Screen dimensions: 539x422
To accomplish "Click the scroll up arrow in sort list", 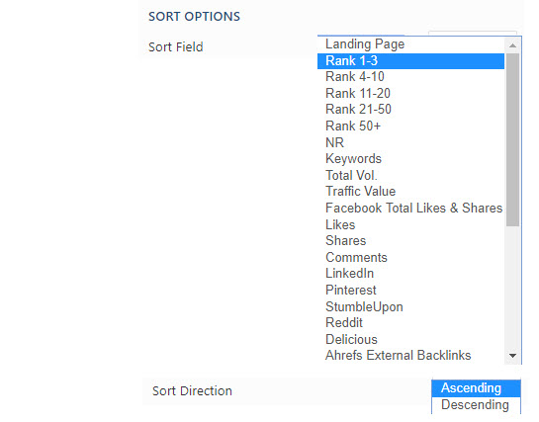I will coord(512,45).
